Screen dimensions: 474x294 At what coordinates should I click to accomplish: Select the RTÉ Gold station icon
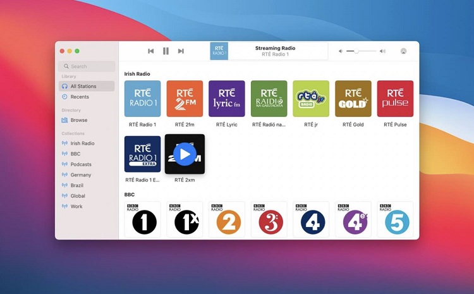point(353,99)
